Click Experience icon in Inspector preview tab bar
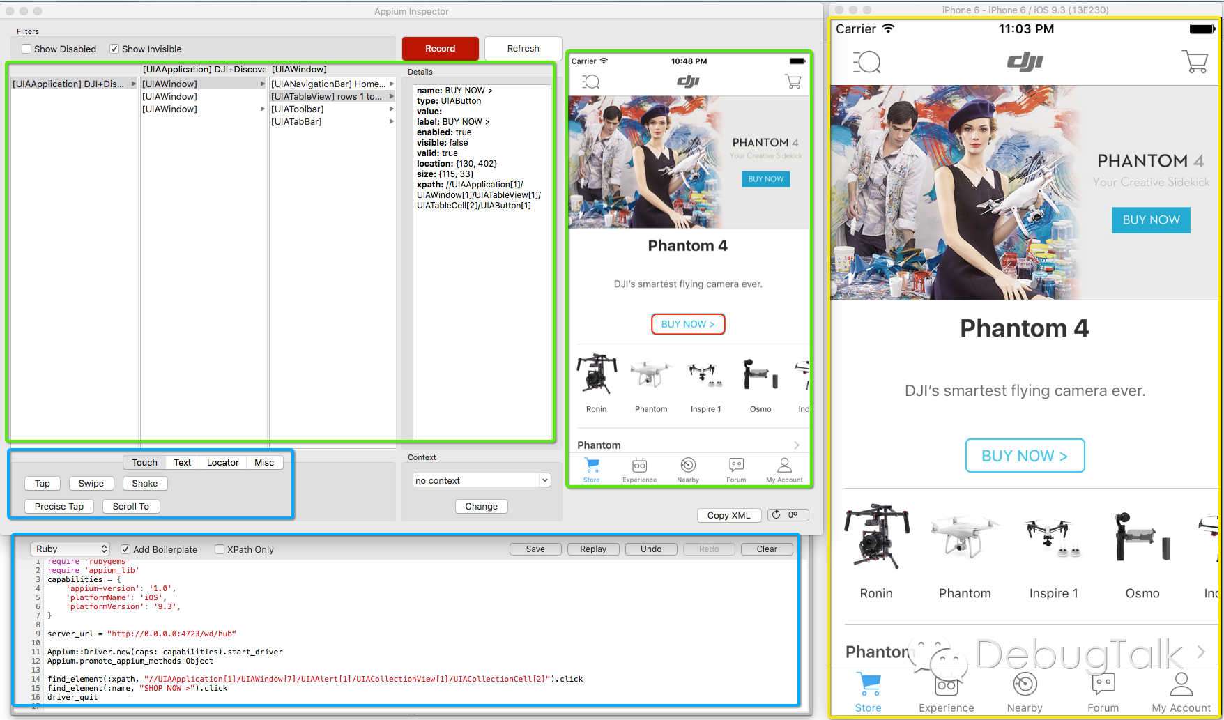Screen dimensions: 1224x720 tap(639, 465)
